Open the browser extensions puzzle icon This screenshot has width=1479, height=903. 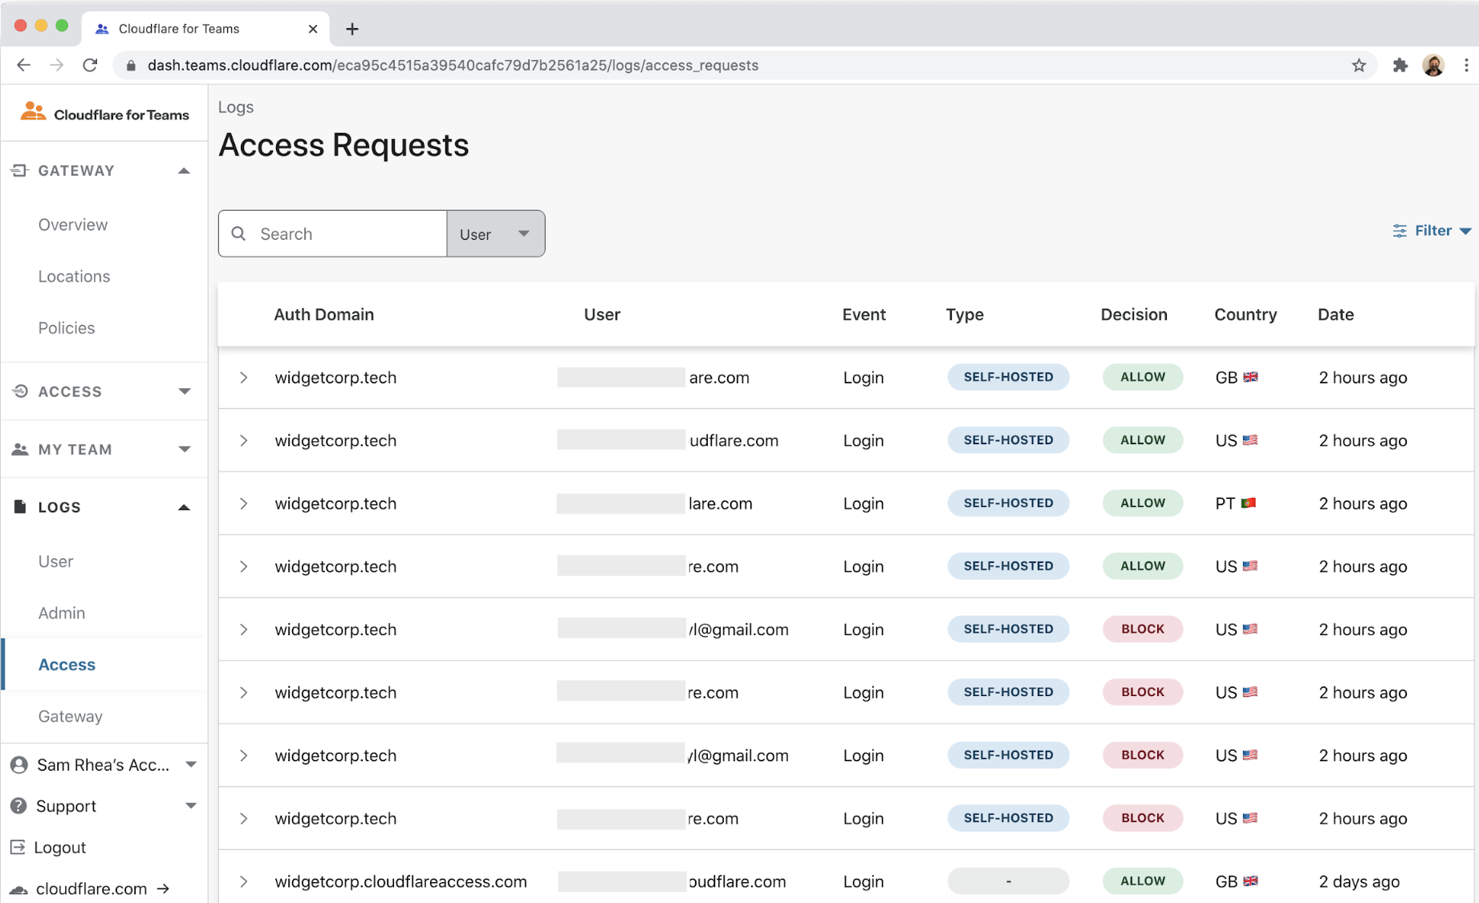click(1400, 66)
